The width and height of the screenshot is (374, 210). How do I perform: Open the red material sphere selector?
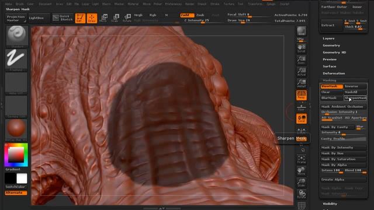click(16, 130)
